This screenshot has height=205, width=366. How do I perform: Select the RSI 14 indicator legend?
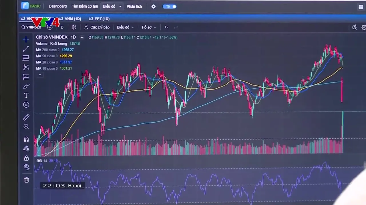[41, 161]
